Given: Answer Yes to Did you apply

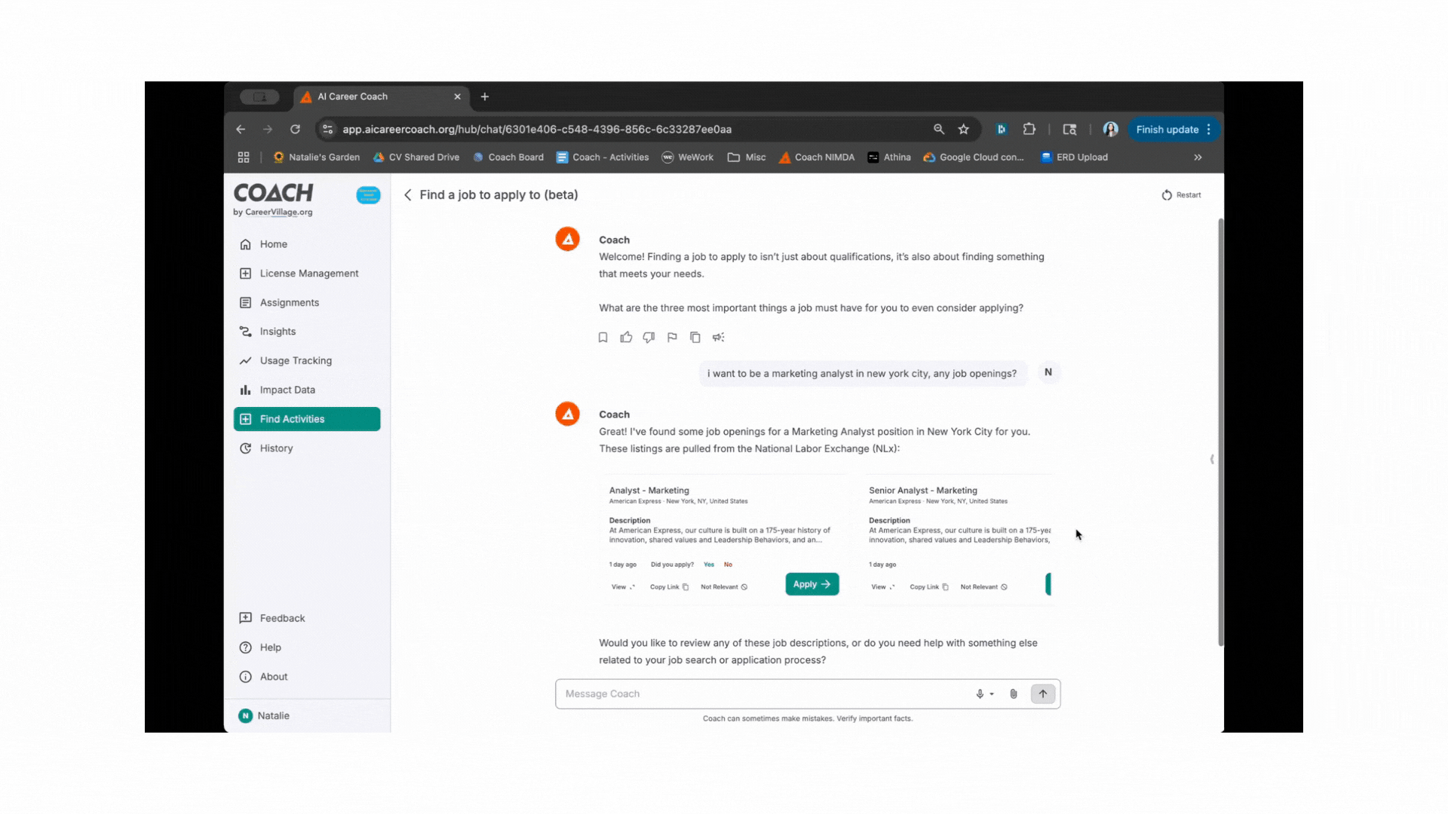Looking at the screenshot, I should click(x=709, y=565).
